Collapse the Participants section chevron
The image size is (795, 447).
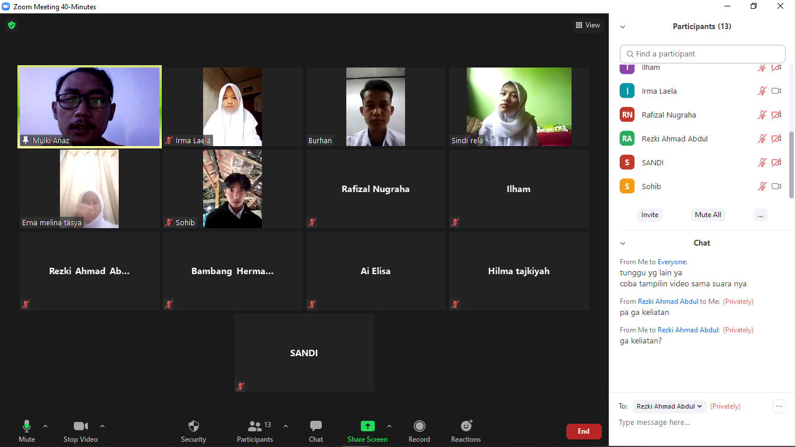point(623,26)
